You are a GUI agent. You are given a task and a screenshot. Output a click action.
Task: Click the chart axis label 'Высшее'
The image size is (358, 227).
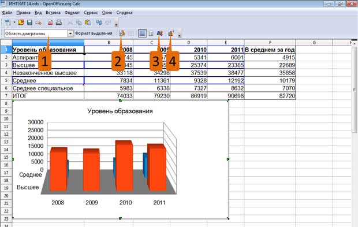[x=28, y=187]
